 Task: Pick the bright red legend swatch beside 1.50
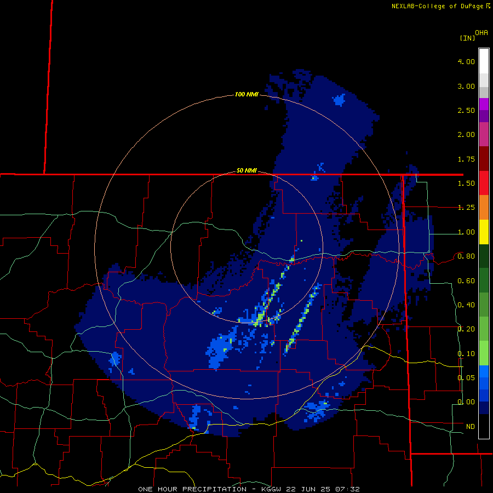tap(484, 183)
